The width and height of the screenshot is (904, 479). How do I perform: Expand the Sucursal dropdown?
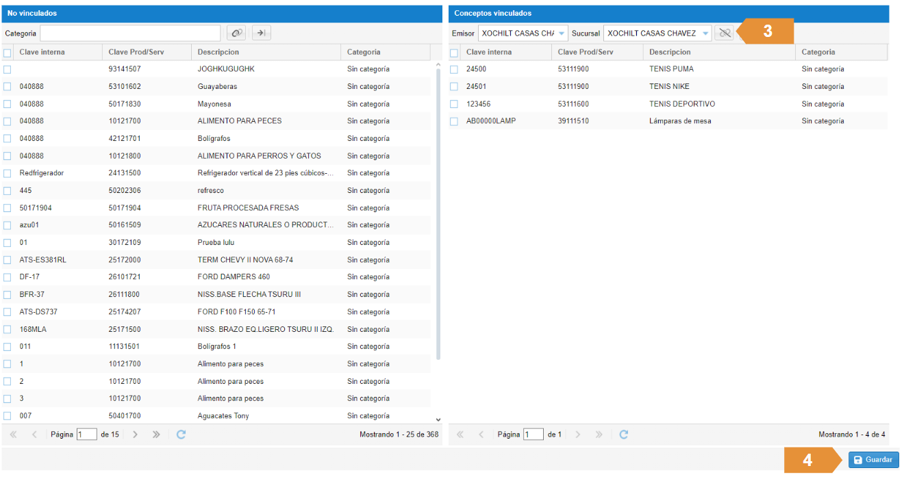coord(705,33)
